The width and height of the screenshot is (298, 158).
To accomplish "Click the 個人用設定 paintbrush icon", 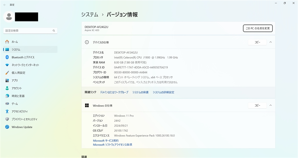I will [7, 73].
